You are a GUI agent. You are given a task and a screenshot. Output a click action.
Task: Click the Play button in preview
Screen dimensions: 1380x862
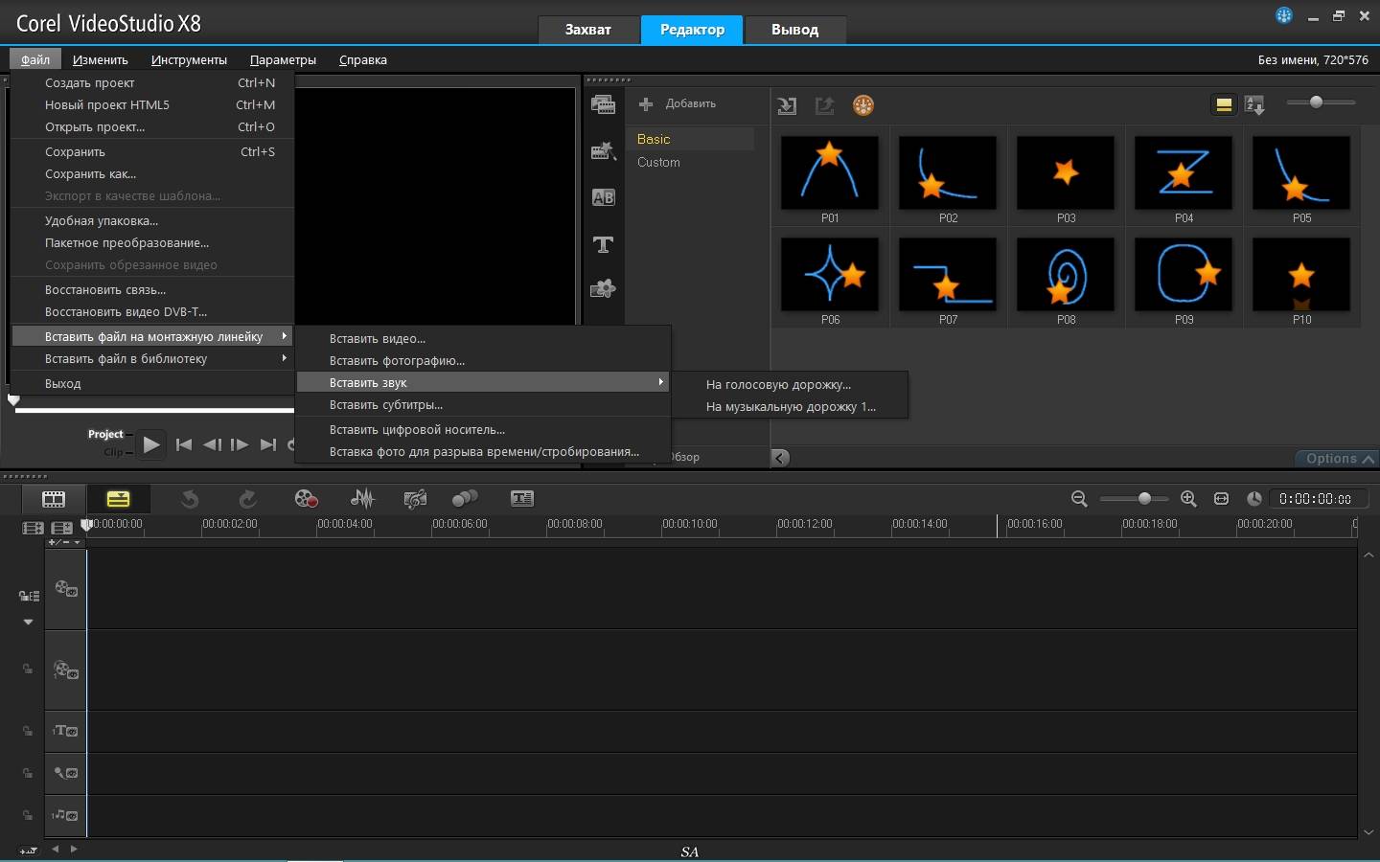tap(150, 444)
